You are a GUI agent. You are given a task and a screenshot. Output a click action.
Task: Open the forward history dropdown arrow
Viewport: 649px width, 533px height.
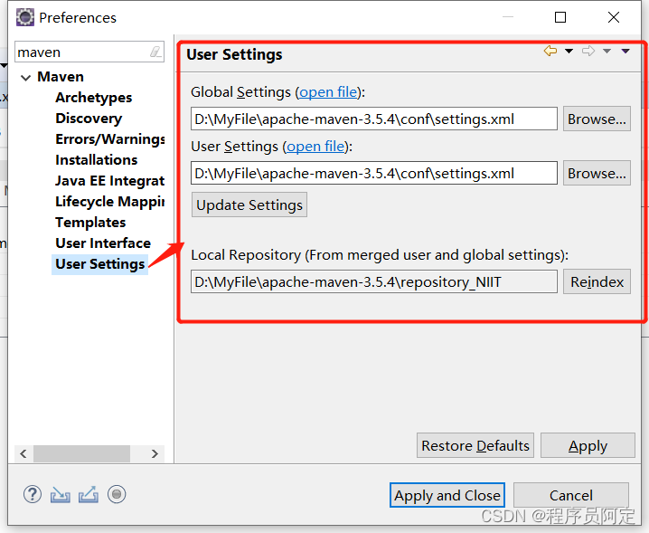click(x=607, y=51)
